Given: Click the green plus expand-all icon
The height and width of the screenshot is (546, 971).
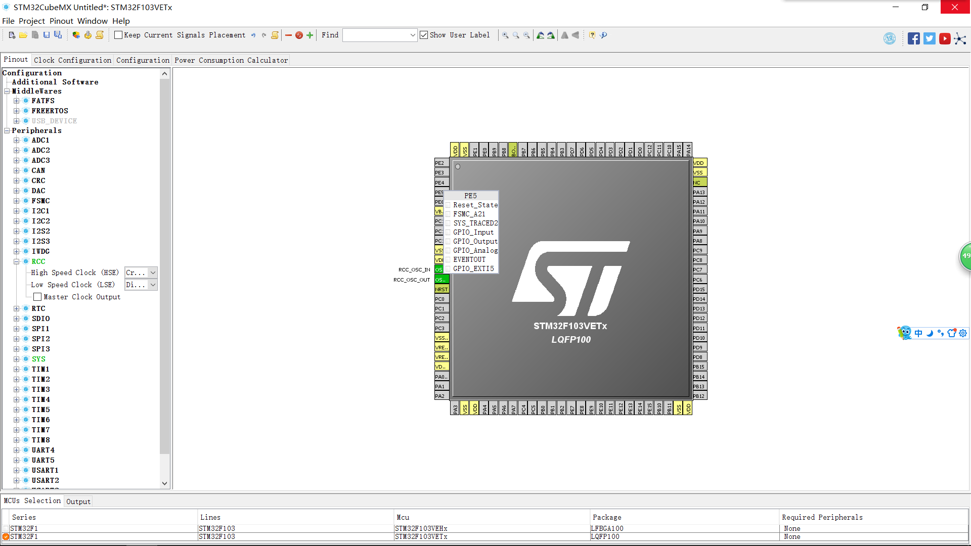Looking at the screenshot, I should [310, 35].
